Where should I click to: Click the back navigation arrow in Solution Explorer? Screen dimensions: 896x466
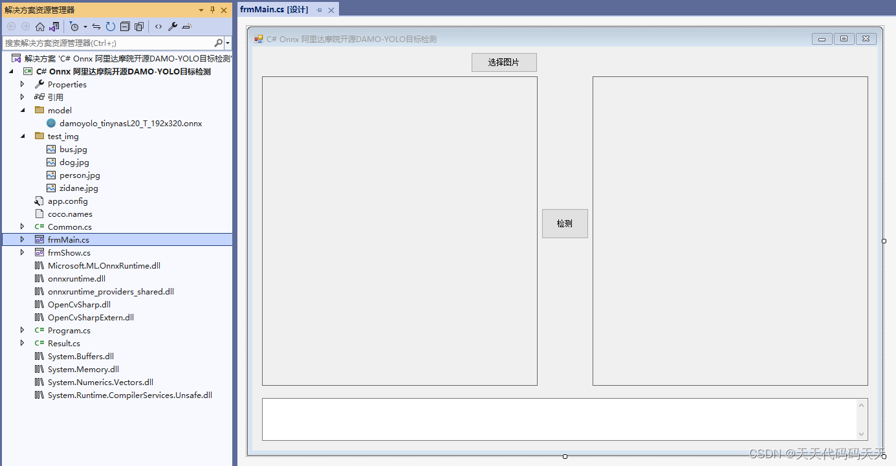(x=11, y=27)
